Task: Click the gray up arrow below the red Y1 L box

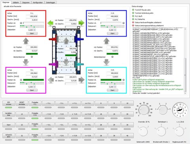Action: click(x=26, y=41)
